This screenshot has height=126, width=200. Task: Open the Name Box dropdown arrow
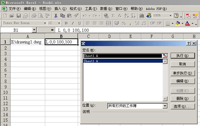click(34, 30)
